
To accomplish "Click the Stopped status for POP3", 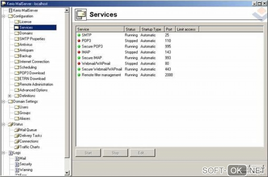I will (x=131, y=41).
